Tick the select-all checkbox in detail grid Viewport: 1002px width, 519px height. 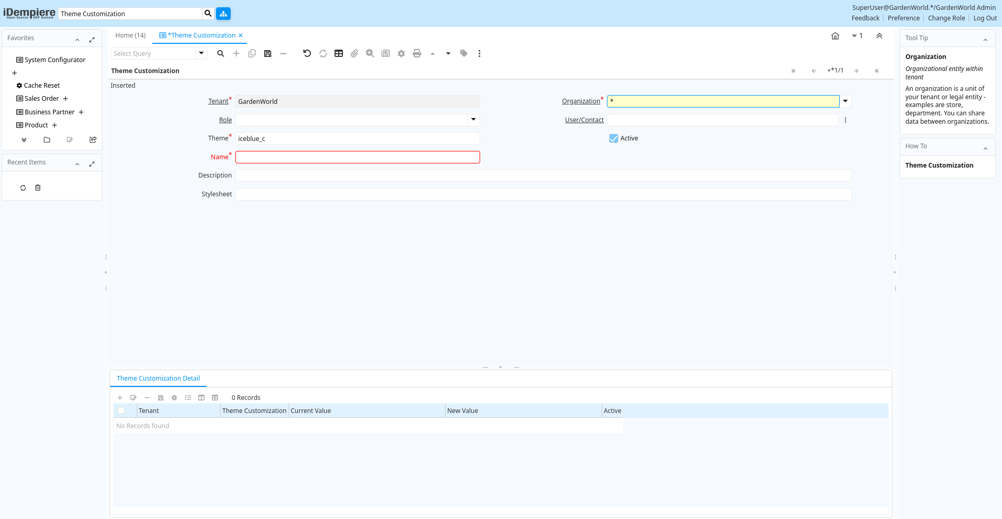click(121, 411)
